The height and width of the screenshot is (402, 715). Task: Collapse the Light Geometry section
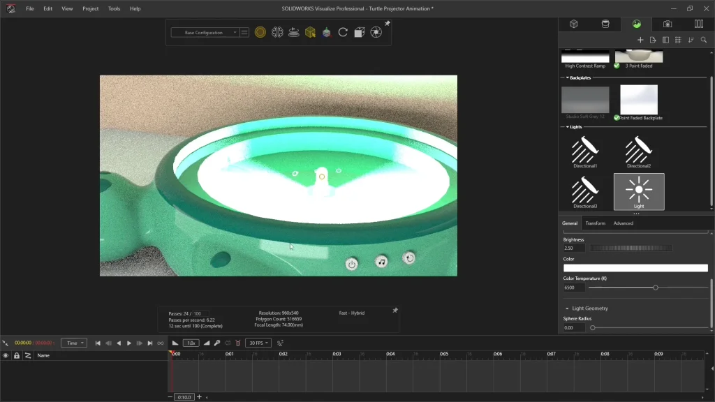[x=568, y=308]
